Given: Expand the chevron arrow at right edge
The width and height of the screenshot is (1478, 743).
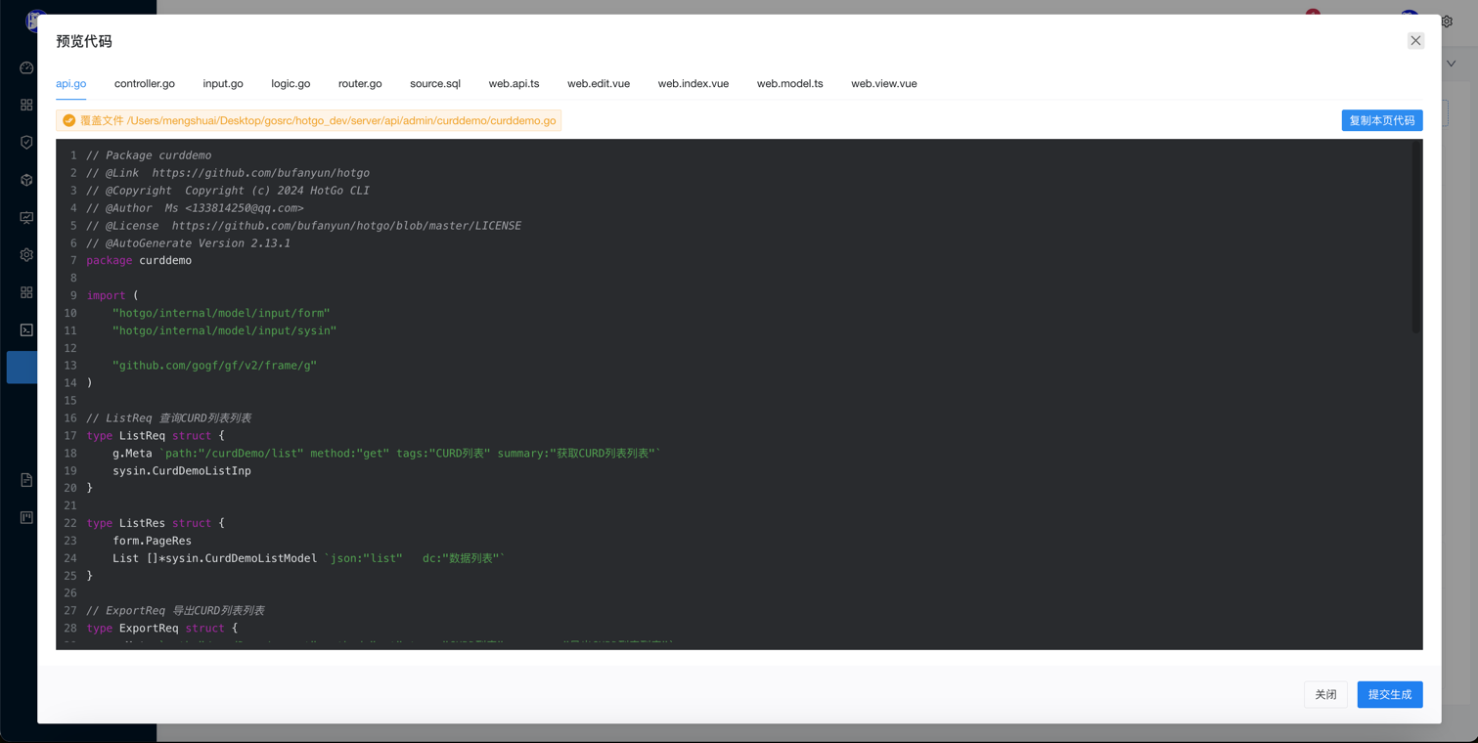Looking at the screenshot, I should 1451,64.
